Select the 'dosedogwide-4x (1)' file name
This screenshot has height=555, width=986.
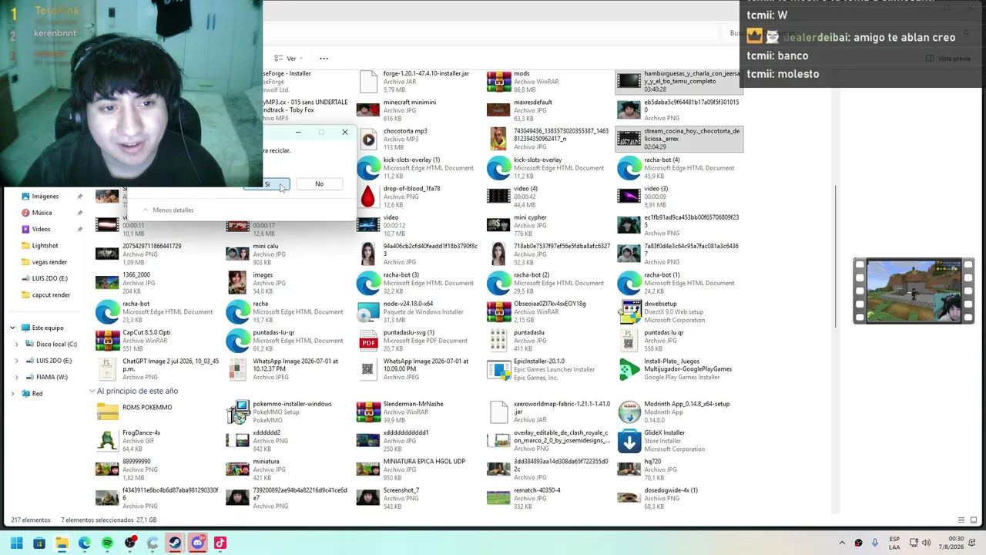[x=671, y=490]
